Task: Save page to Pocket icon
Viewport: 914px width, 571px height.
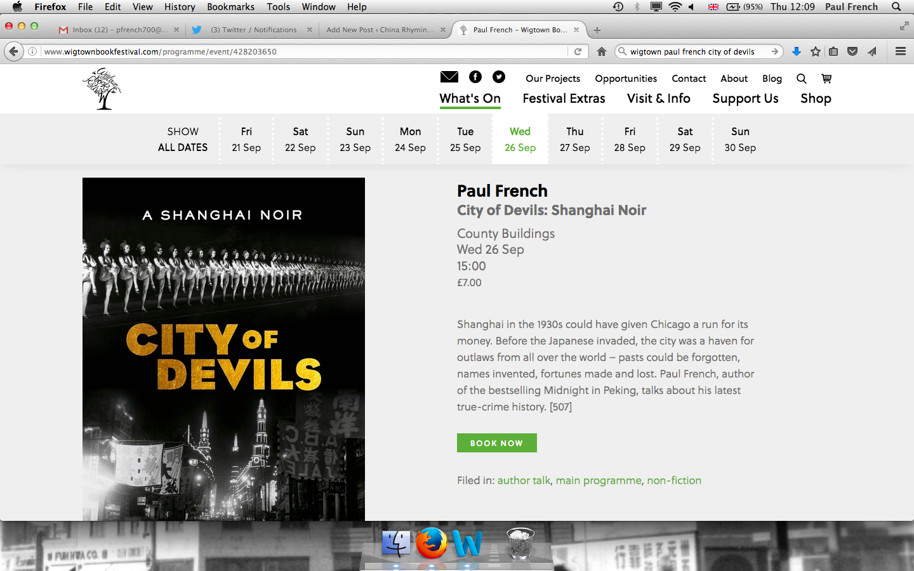Action: pyautogui.click(x=852, y=51)
